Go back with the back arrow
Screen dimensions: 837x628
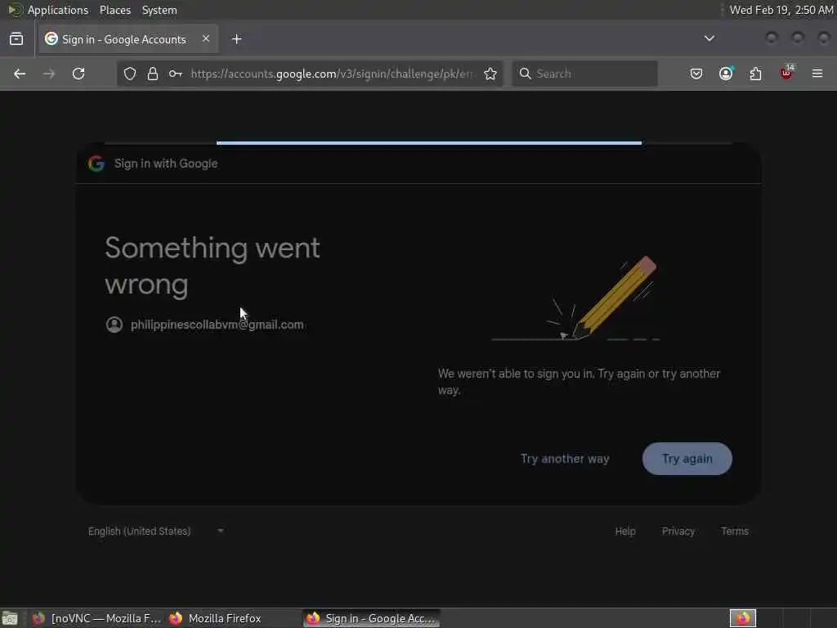coord(20,74)
